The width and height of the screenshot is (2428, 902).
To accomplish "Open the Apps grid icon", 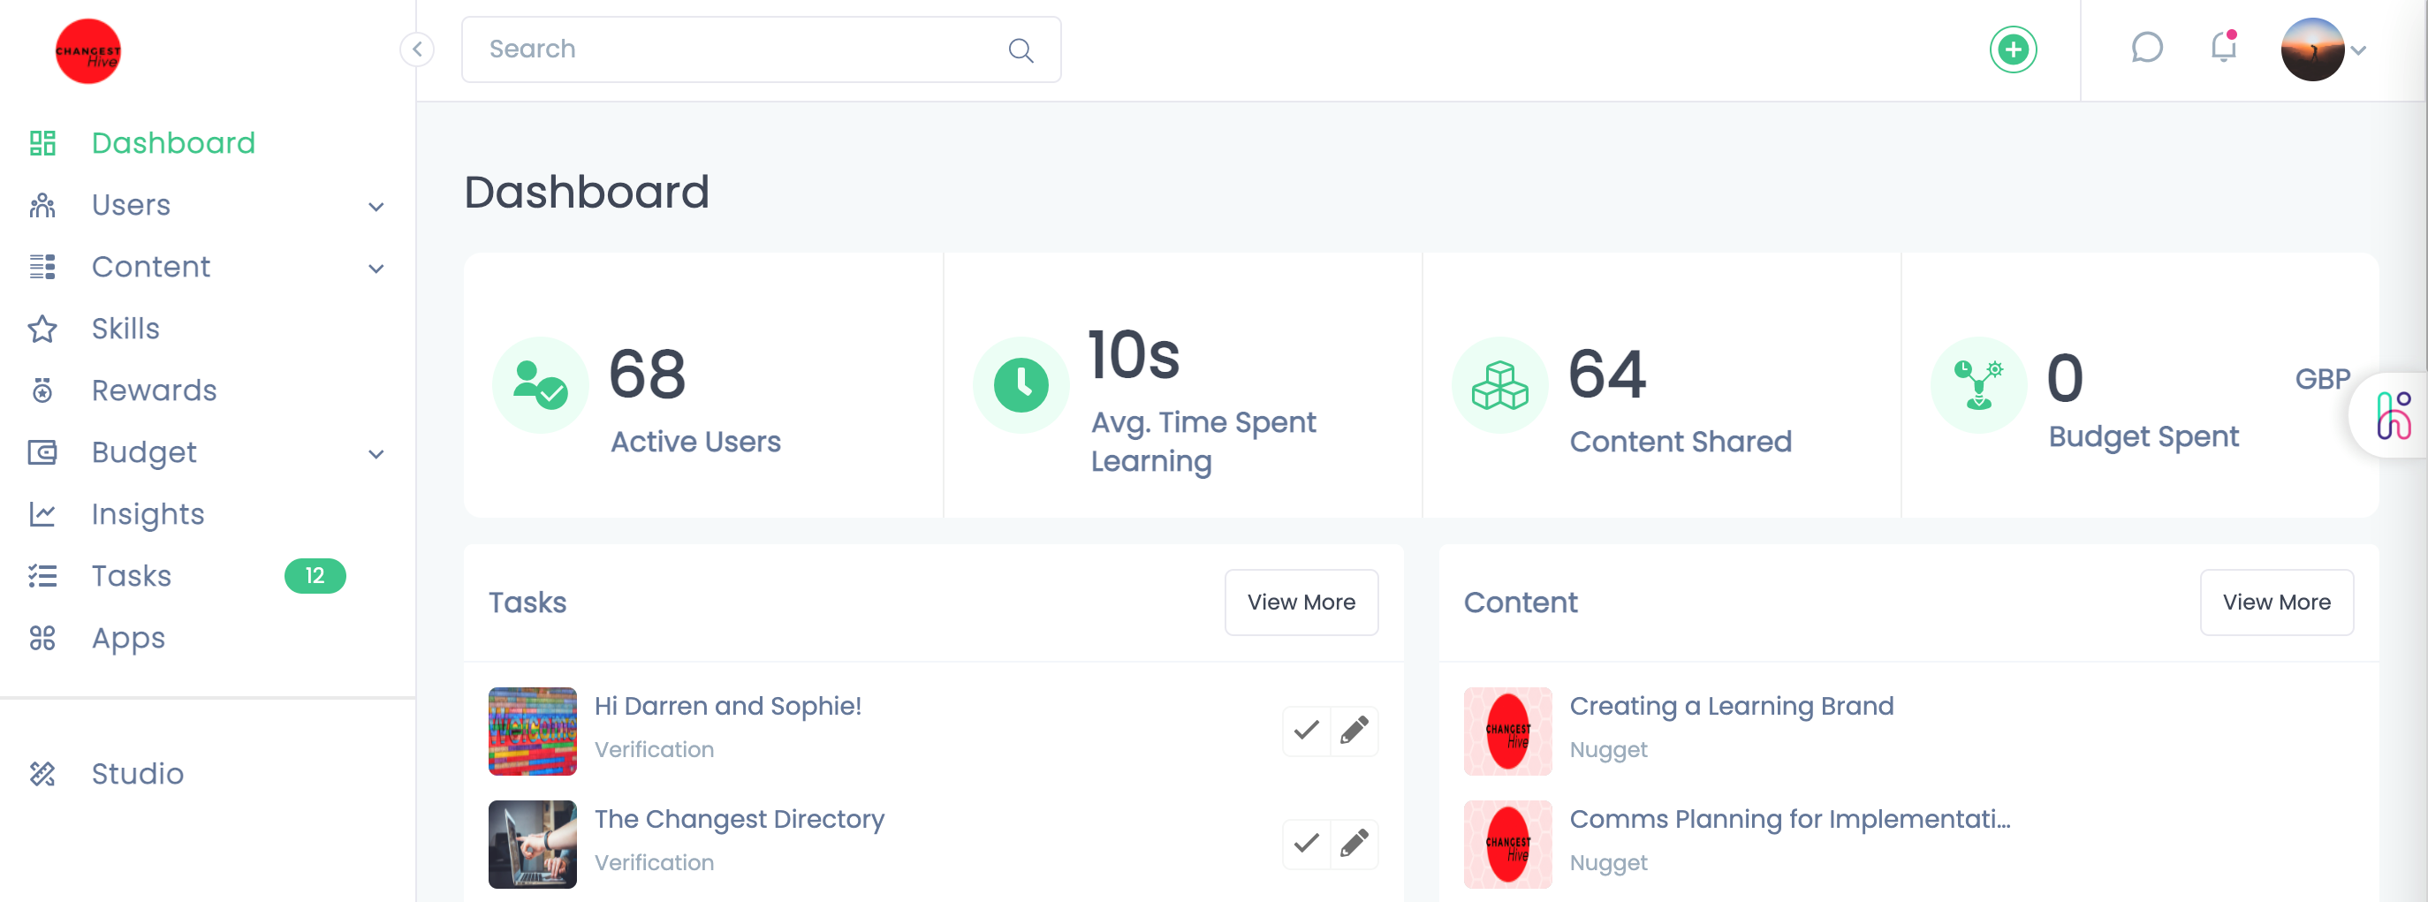I will (x=42, y=638).
